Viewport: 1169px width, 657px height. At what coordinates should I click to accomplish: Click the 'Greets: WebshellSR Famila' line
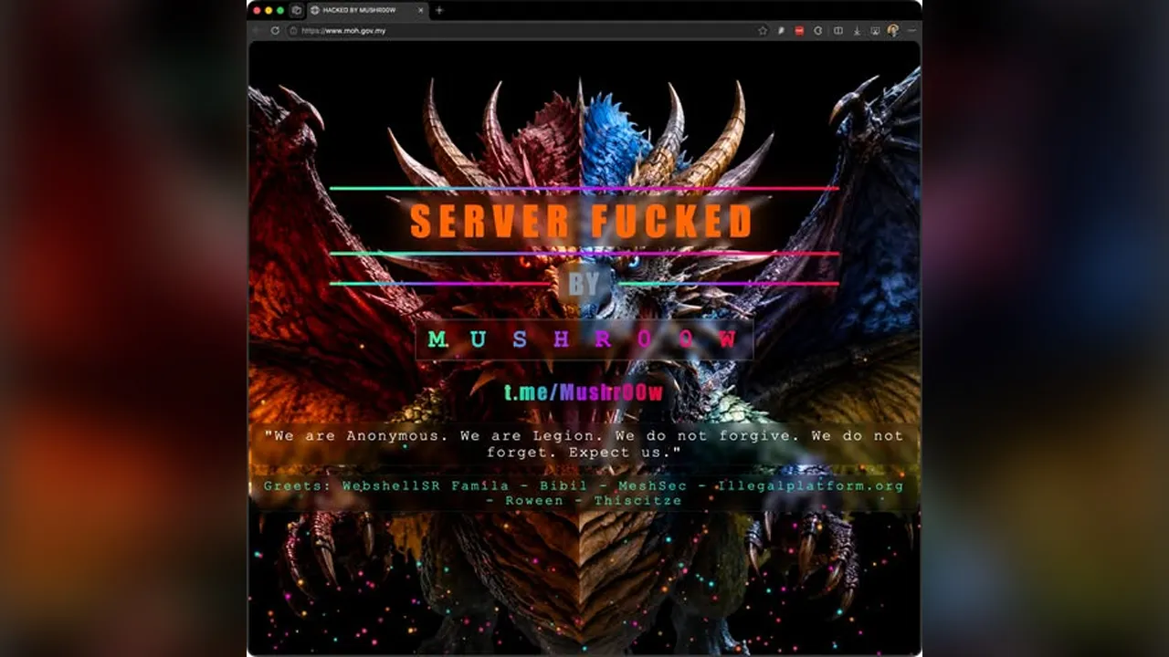[x=584, y=493]
